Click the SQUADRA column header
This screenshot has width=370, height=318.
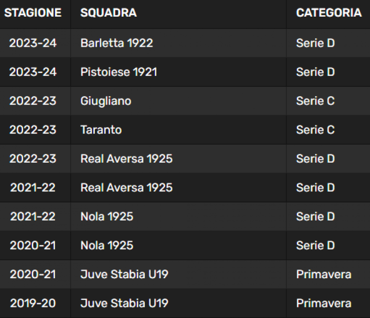point(108,13)
